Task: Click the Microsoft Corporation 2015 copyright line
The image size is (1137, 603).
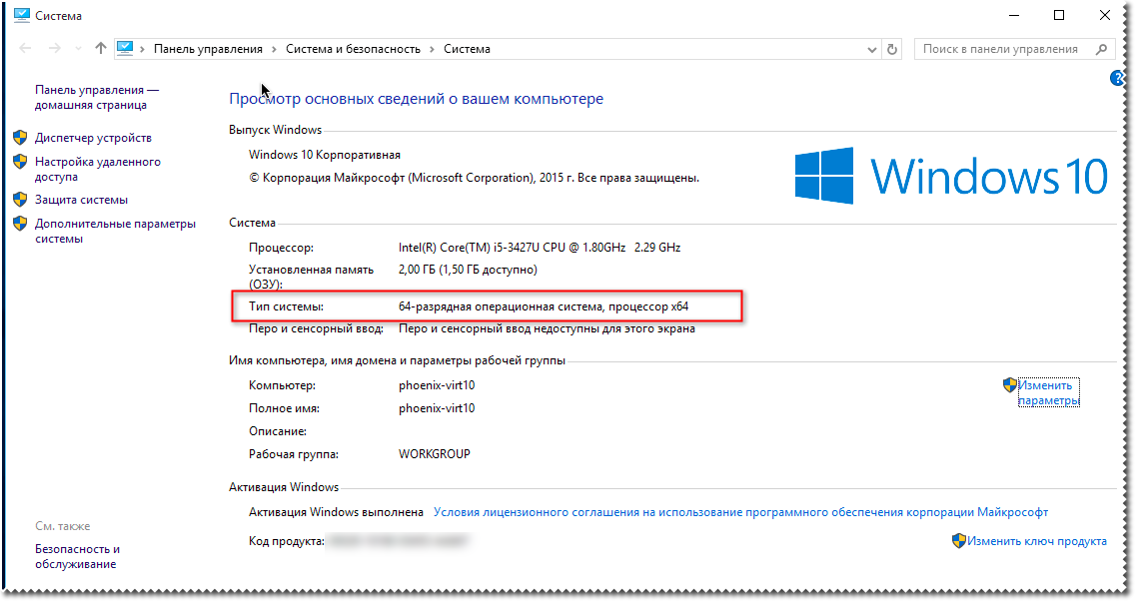Action: point(475,178)
